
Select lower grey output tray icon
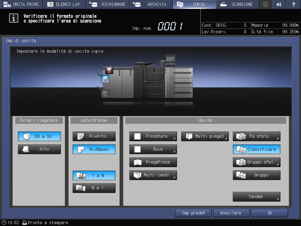105,93
